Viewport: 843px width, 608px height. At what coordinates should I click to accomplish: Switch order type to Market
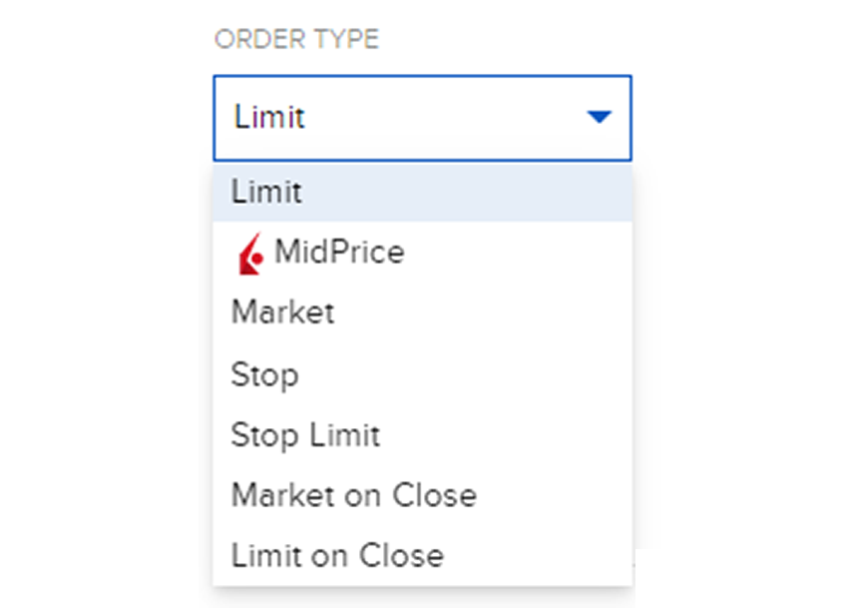click(x=282, y=312)
